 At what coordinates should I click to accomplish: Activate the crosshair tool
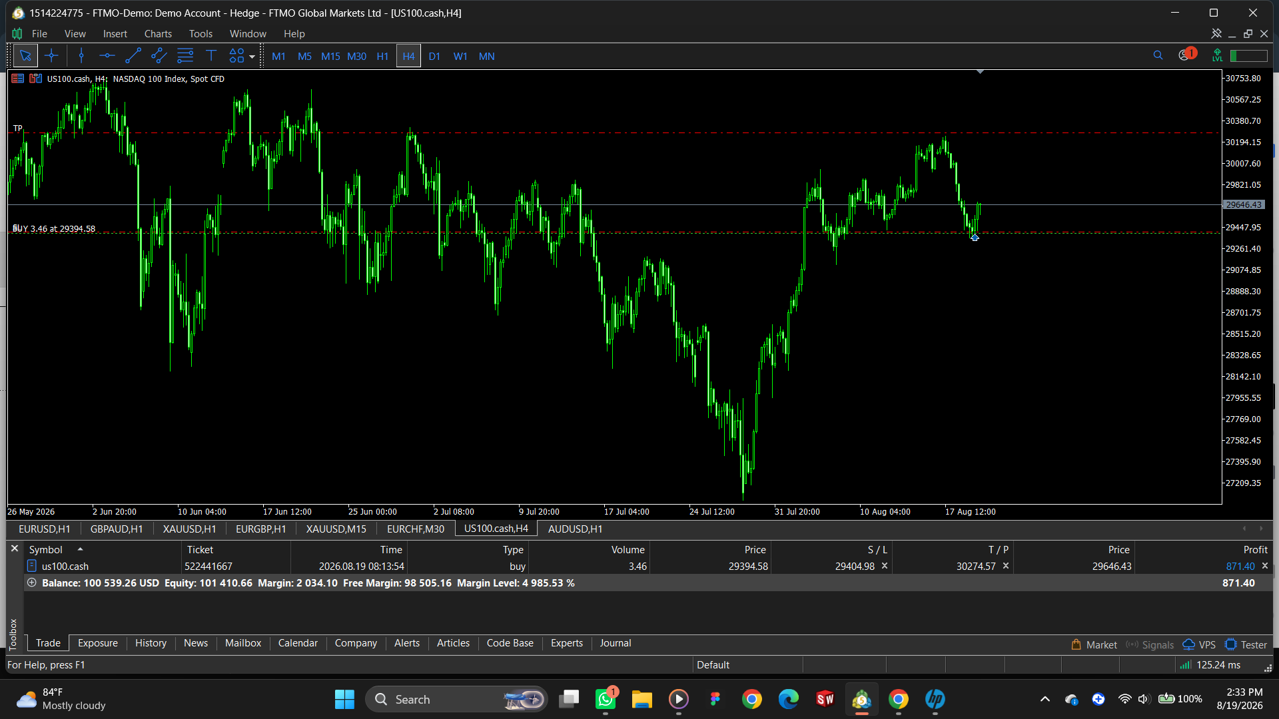click(x=51, y=56)
